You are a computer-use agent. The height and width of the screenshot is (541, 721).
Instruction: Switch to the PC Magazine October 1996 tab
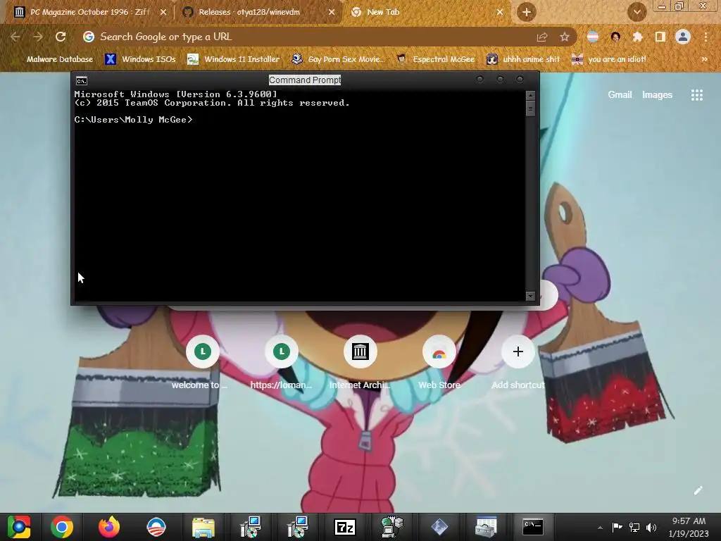coord(89,12)
